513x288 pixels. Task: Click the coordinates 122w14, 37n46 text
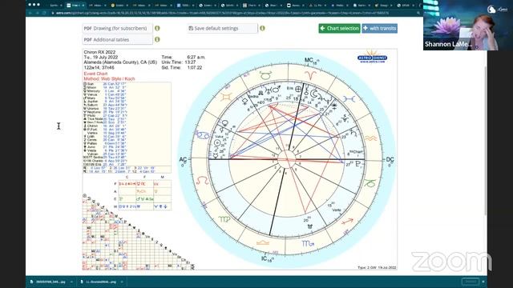click(x=99, y=67)
